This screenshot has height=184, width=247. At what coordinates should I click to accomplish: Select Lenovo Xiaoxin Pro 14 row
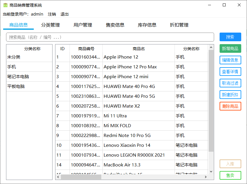point(132,145)
